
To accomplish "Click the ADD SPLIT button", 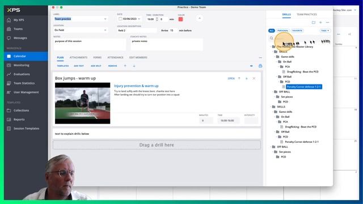I will [x=96, y=66].
